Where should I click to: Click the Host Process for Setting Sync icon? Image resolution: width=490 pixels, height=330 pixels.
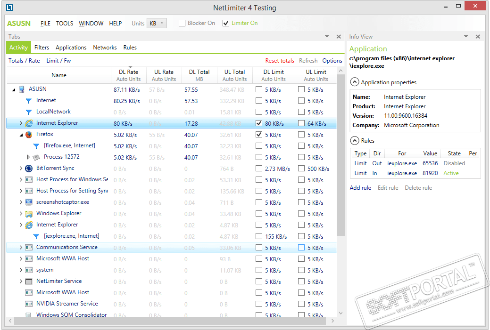tap(29, 191)
